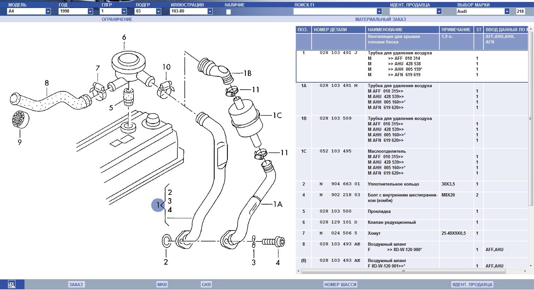Screen dimensions: 534x290
Task: Select part number 028 103 491 M
Action: point(338,86)
